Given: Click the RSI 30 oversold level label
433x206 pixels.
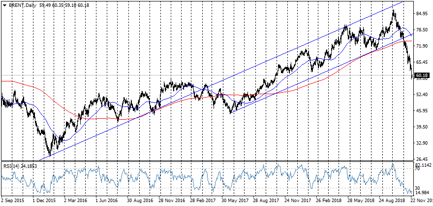Looking at the screenshot, I should tap(418, 188).
